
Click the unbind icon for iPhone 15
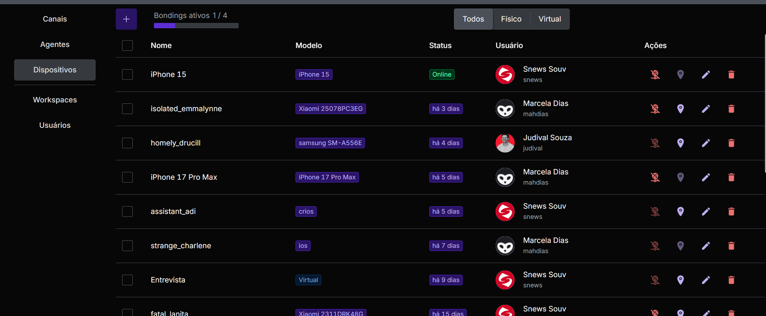[655, 74]
